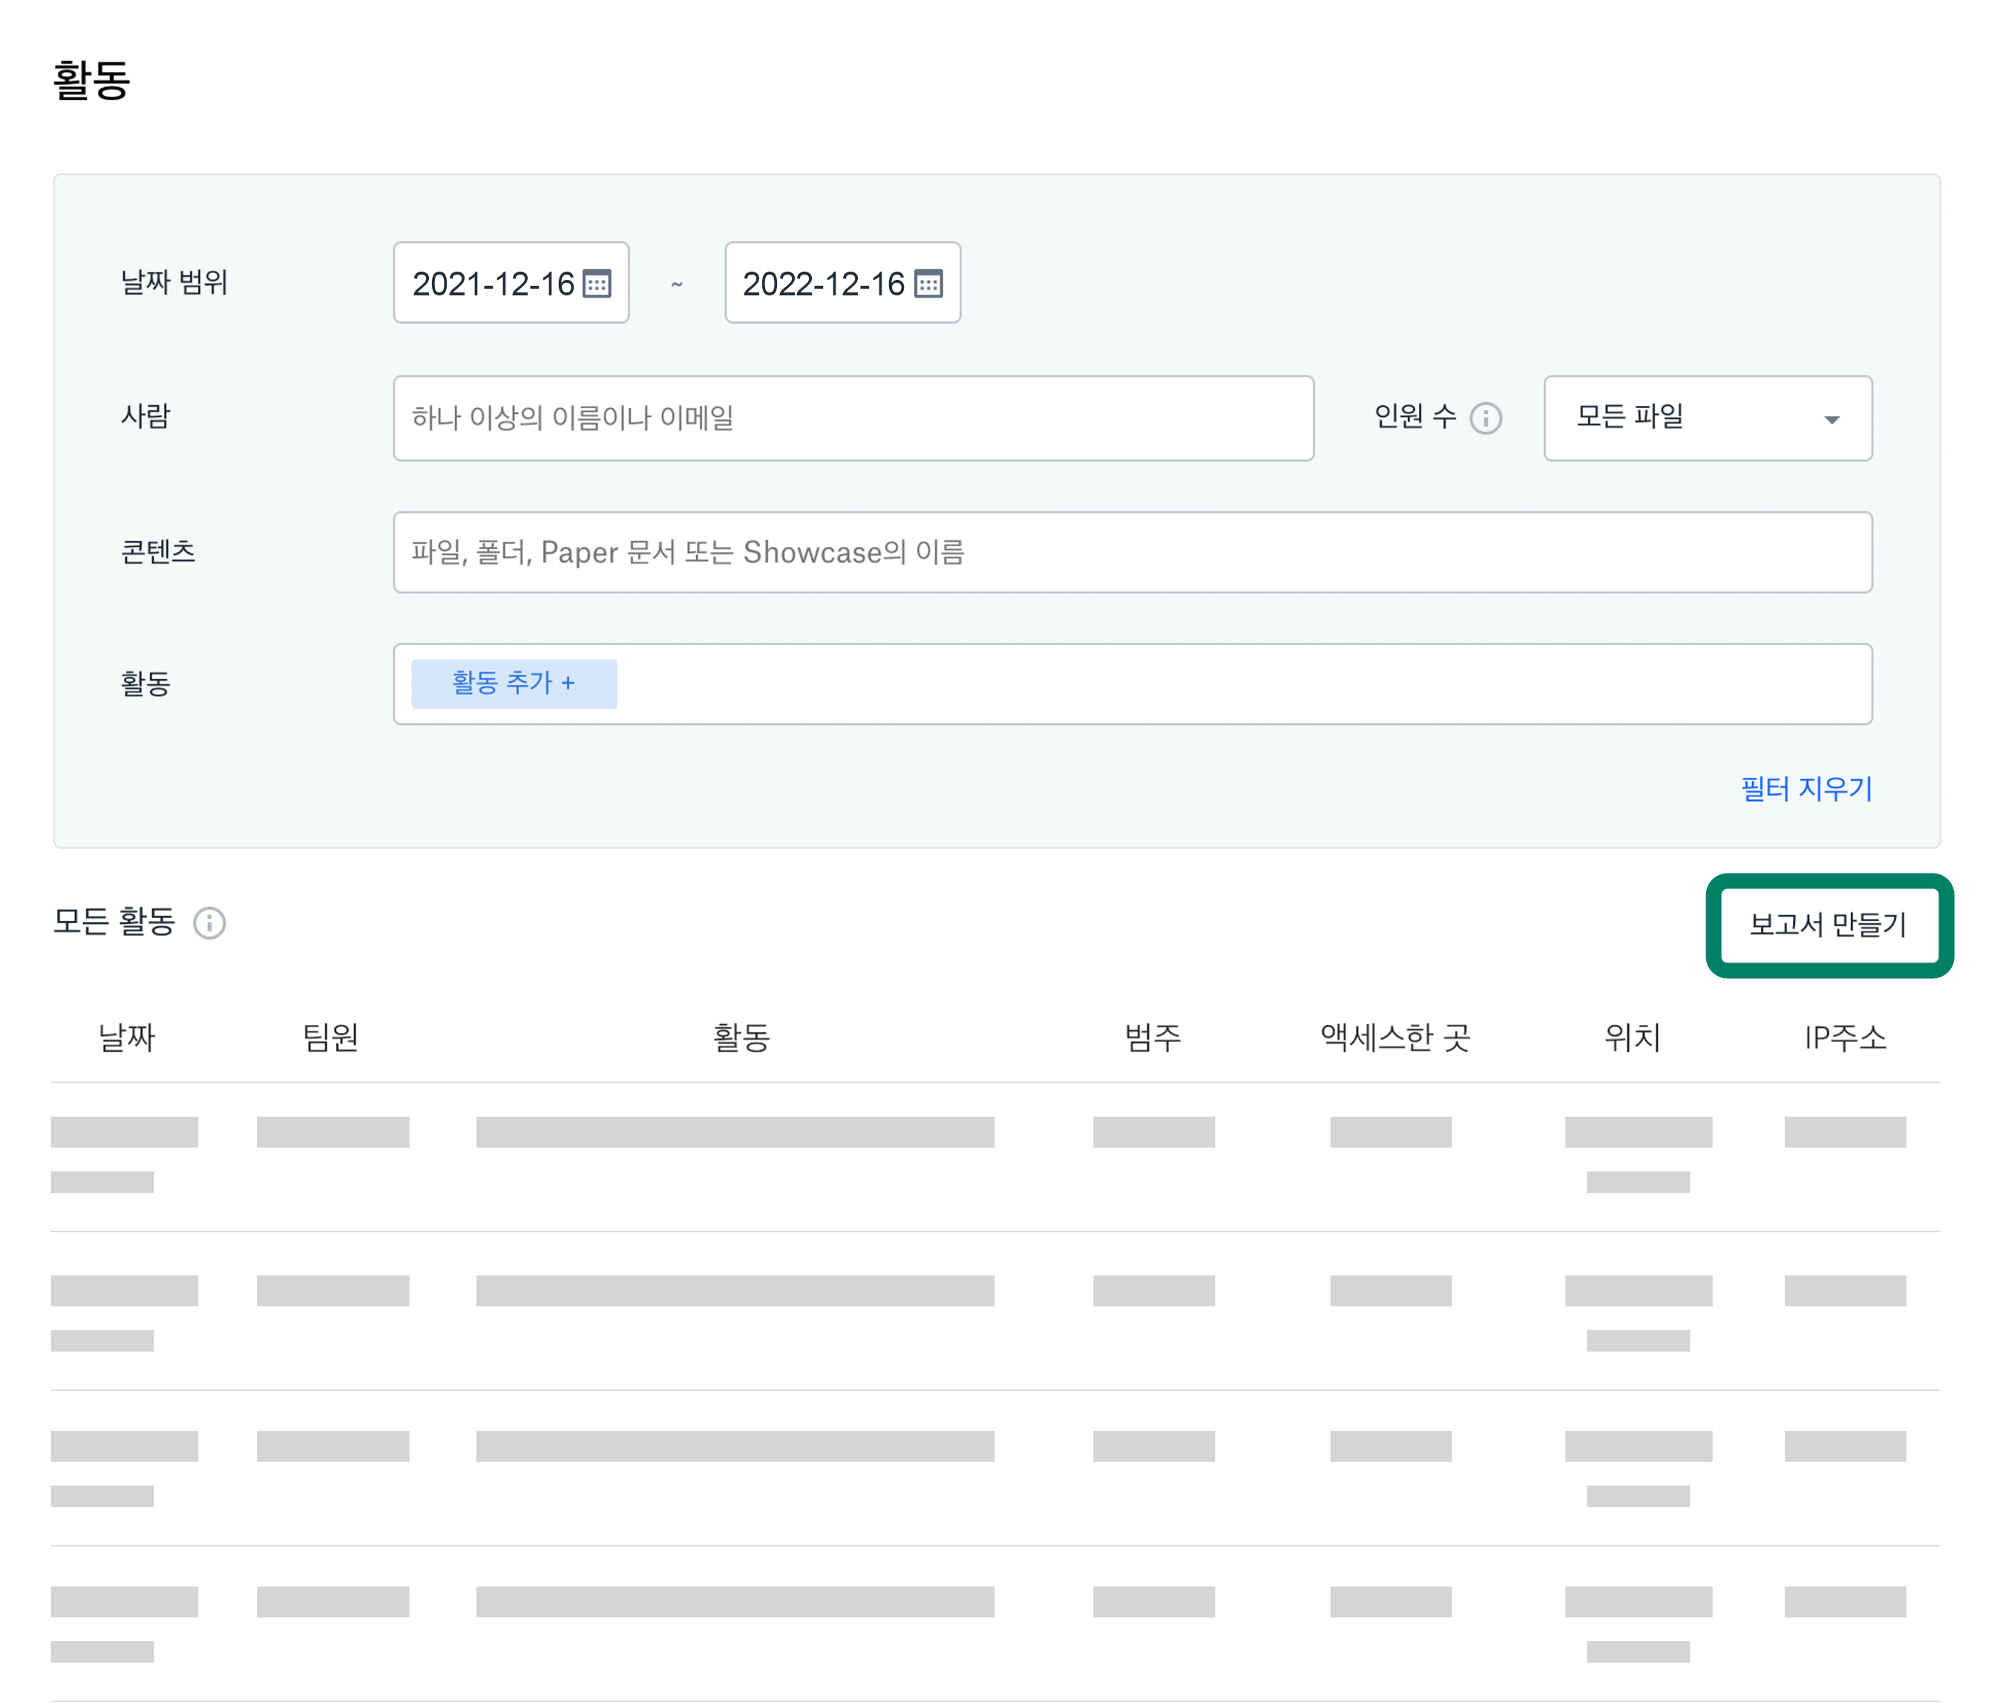Click the 활동 추가 + button
2000x1707 pixels.
coord(514,684)
